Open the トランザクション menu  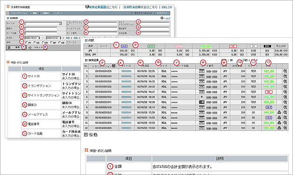coord(19,13)
